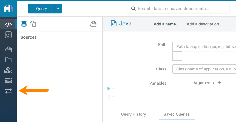Image resolution: width=236 pixels, height=122 pixels.
Task: Select the database Sources icon
Action: click(x=24, y=24)
